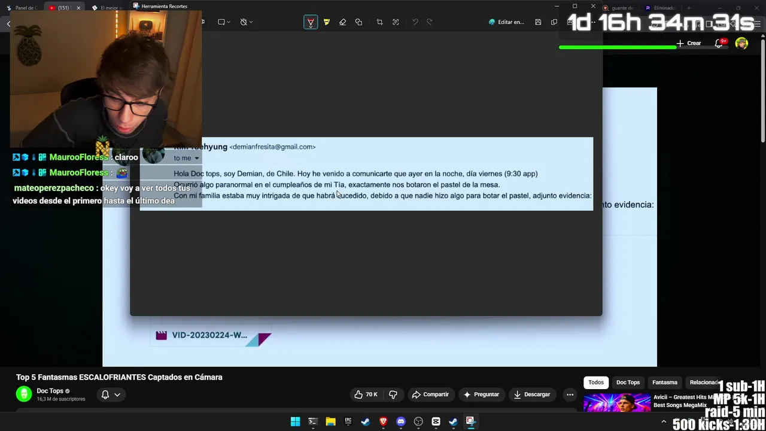Screen dimensions: 766x431
Task: Open the subscription notification bell dropdown
Action: click(x=111, y=394)
